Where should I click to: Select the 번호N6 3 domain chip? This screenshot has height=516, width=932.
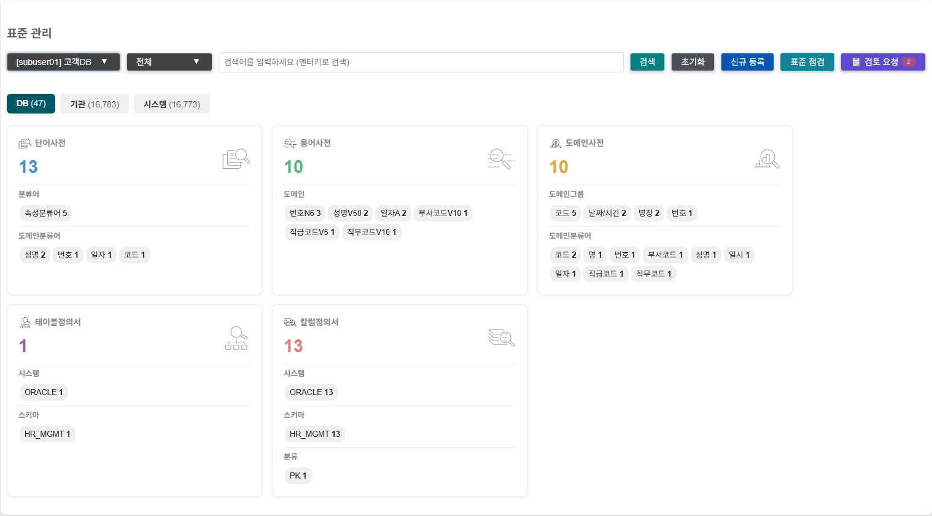click(x=305, y=213)
